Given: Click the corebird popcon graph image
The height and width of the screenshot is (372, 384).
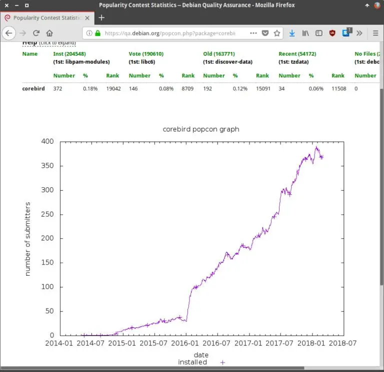Looking at the screenshot, I should (192, 245).
